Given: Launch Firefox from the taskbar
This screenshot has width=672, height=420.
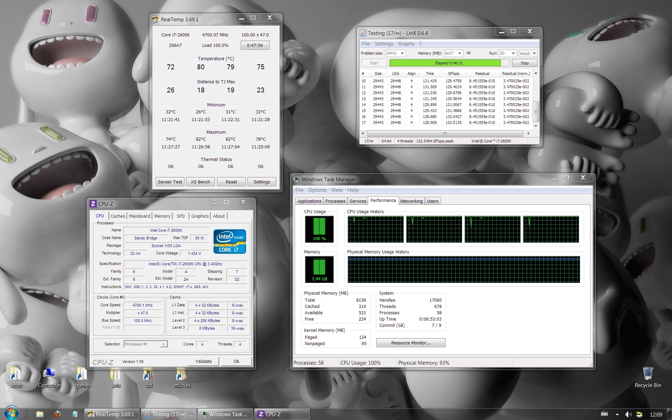Looking at the screenshot, I should coord(57,414).
